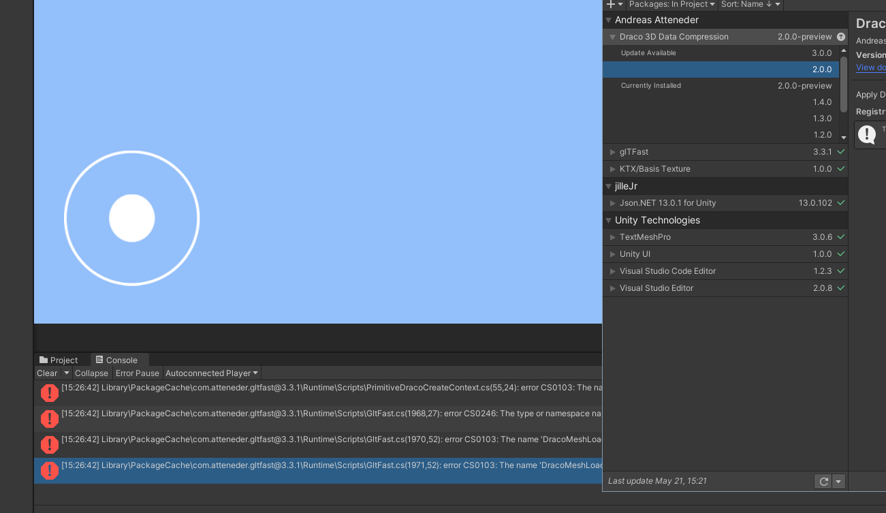The height and width of the screenshot is (513, 886).
Task: Open the Packages: In Project dropdown
Action: click(x=671, y=5)
